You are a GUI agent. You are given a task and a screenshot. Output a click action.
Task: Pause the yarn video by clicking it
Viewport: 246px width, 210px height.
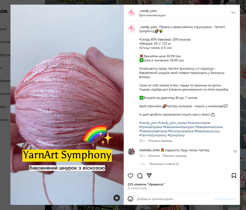pos(67,94)
